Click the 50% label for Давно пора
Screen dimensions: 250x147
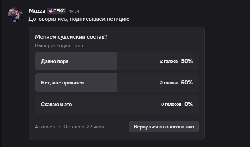click(x=187, y=61)
